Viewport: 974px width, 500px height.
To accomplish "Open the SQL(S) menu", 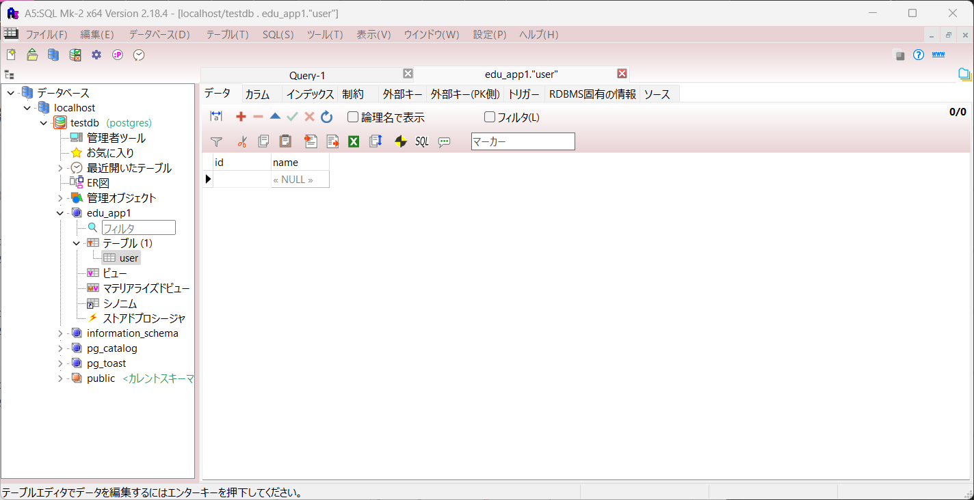I will tap(278, 35).
